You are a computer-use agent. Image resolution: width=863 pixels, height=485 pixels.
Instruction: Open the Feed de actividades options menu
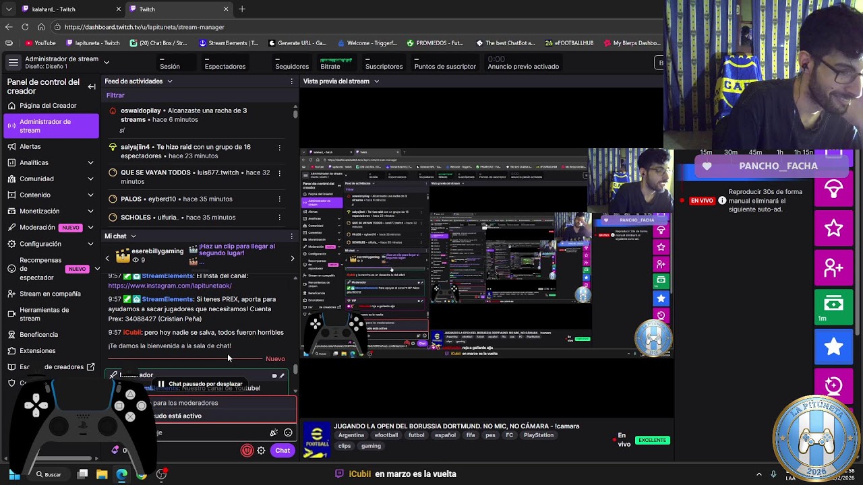click(291, 82)
